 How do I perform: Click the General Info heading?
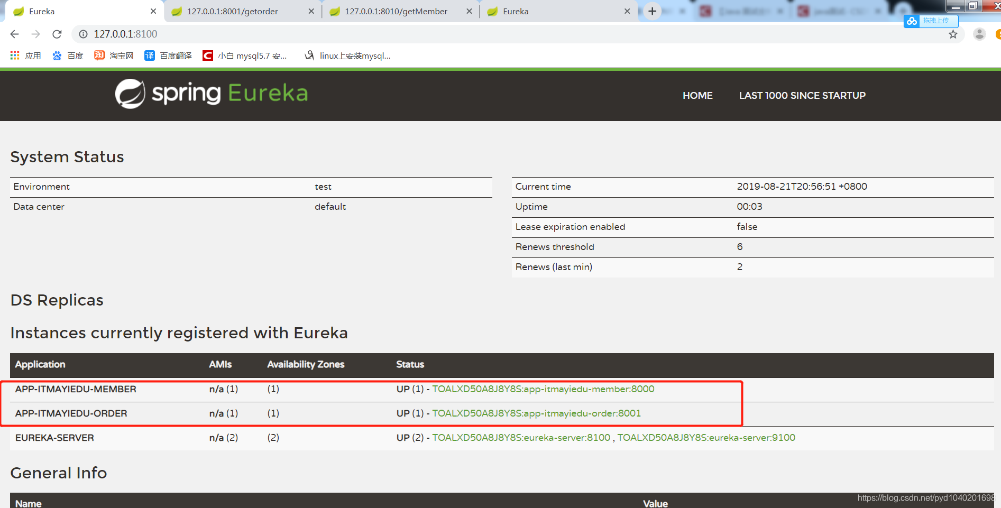(59, 473)
